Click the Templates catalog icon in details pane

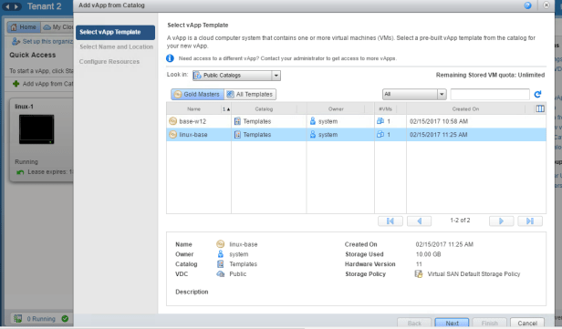(221, 264)
